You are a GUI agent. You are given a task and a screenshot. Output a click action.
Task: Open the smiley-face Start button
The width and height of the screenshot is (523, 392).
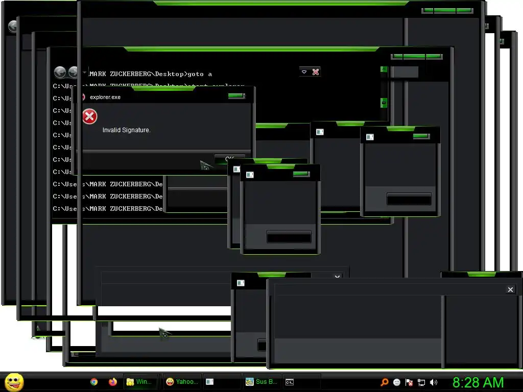(14, 382)
